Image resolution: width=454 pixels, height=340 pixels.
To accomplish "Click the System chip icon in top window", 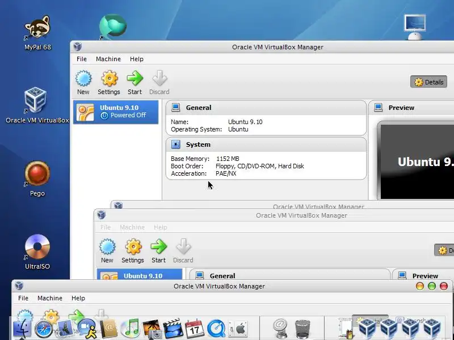I will tap(175, 144).
